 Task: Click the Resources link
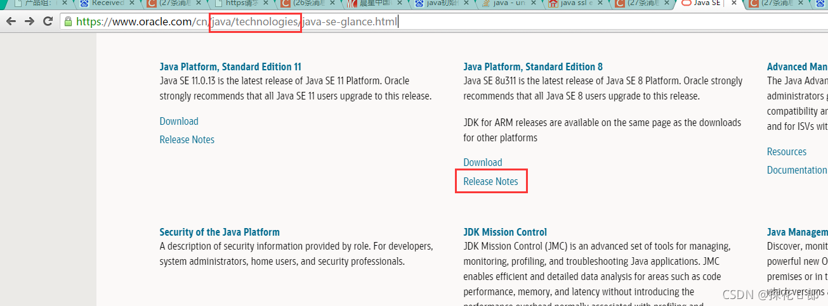point(787,151)
